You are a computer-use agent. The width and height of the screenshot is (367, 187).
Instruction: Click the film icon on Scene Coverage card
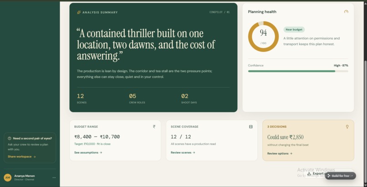[x=251, y=126]
